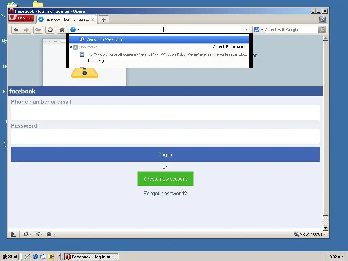Collapse the Bookmarks suggestion group
Screen dimensions: 348x261
point(71,47)
